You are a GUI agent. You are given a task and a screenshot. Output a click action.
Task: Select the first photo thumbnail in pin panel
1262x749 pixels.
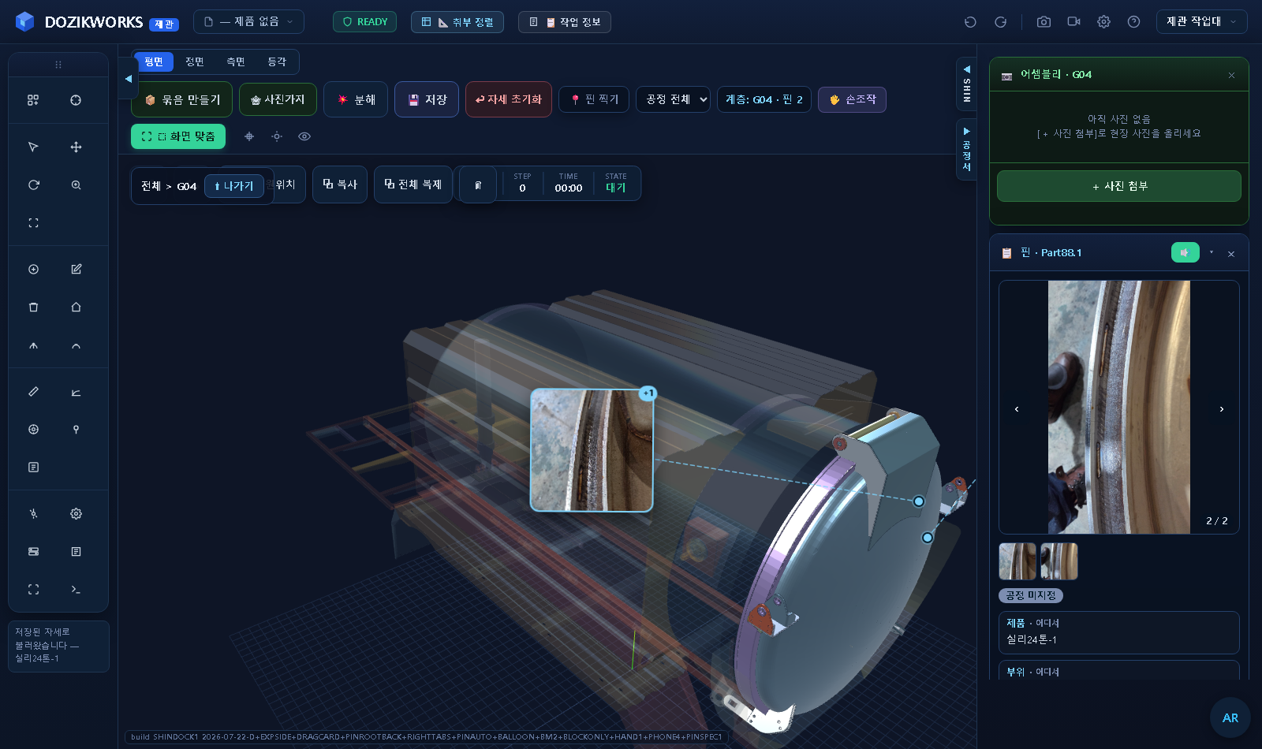coord(1017,561)
